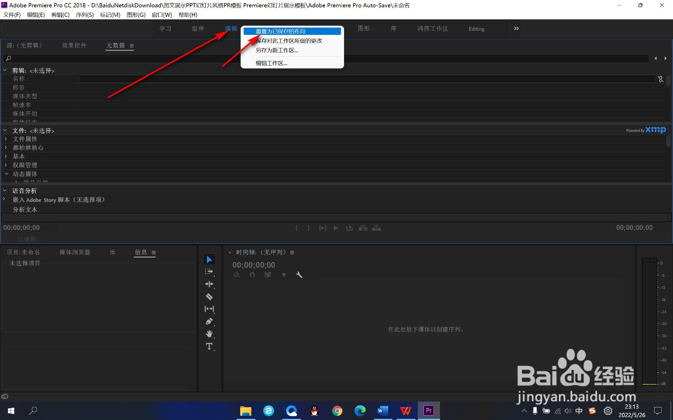The image size is (673, 420).
Task: Click Mark In brace button
Action: (296, 228)
